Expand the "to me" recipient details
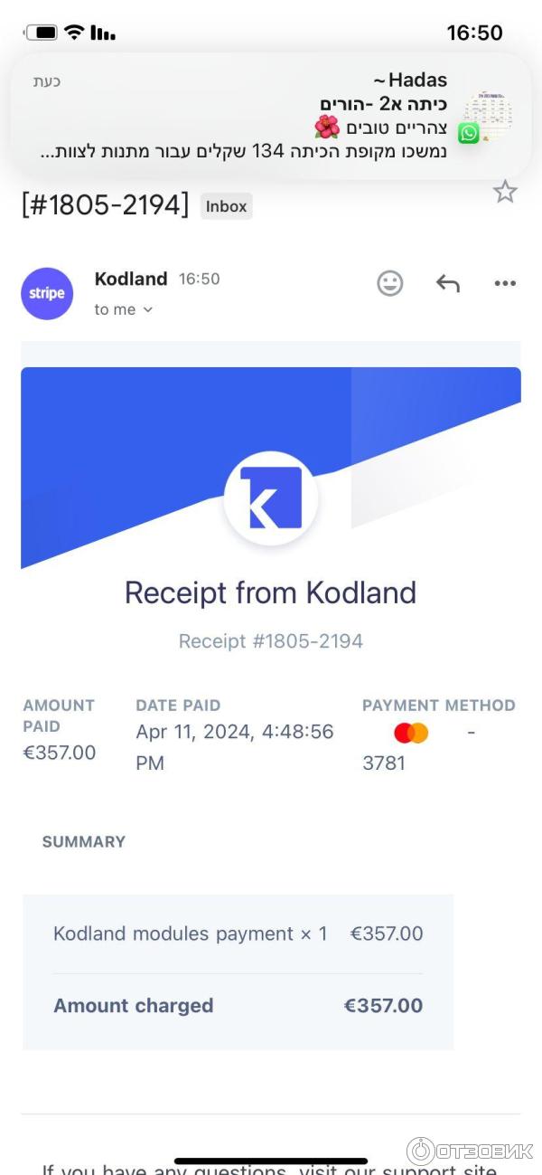Image resolution: width=542 pixels, height=1175 pixels. [124, 309]
